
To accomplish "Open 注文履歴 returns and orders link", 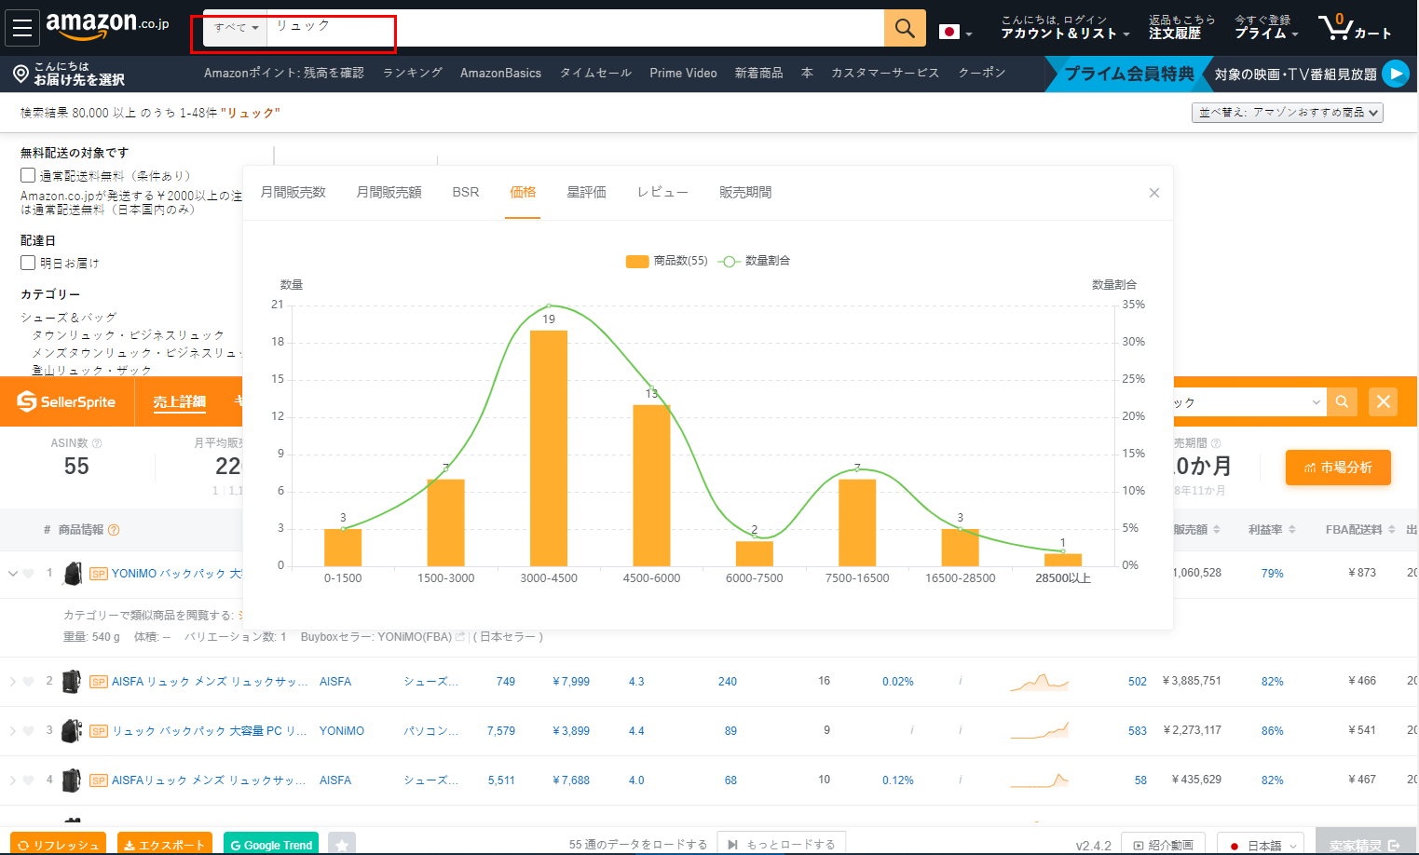I will click(1181, 27).
